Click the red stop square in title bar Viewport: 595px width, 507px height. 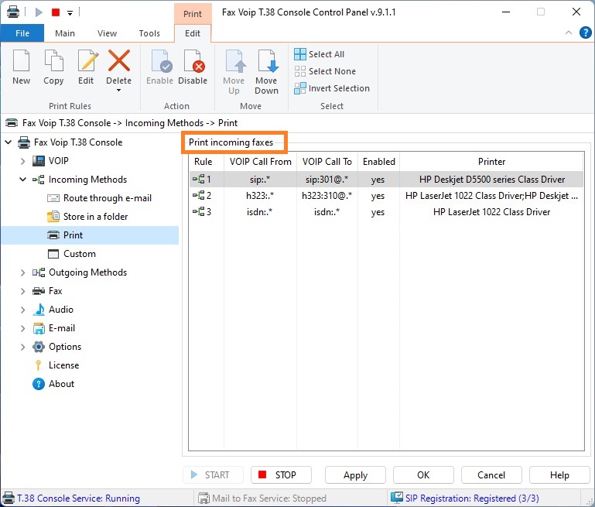(56, 12)
